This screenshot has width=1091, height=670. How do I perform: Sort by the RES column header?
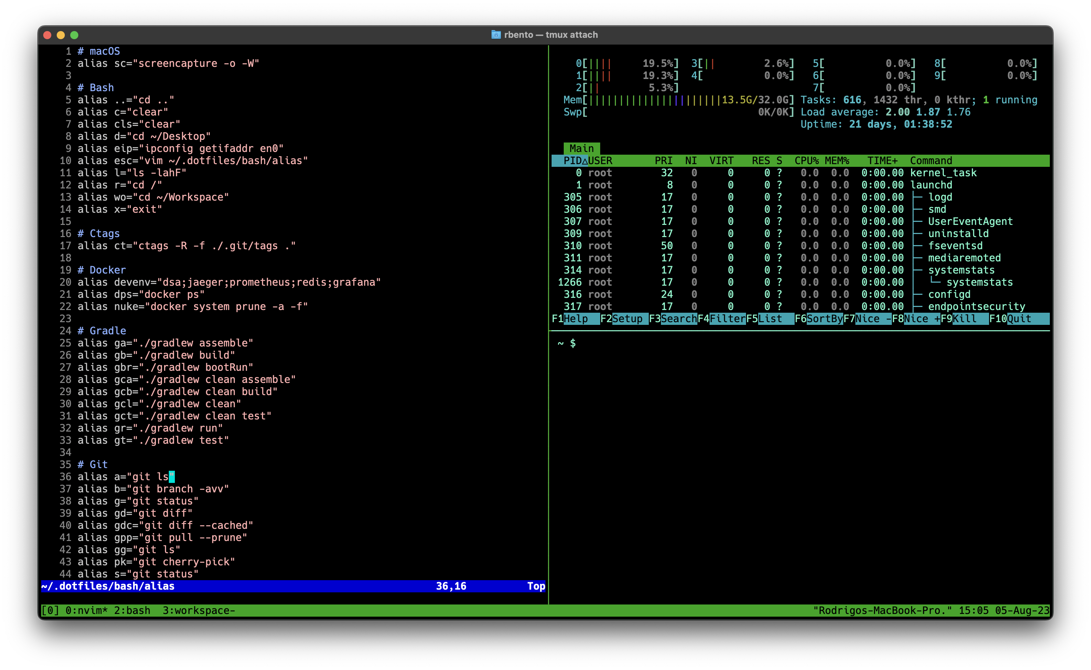761,160
